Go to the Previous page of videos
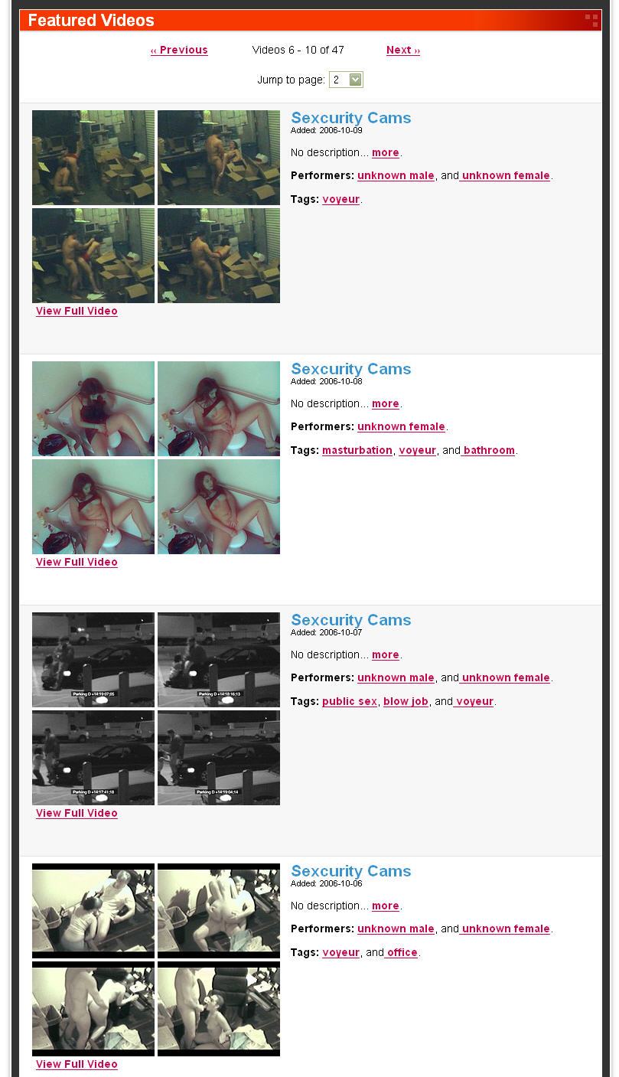Image resolution: width=619 pixels, height=1077 pixels. 179,50
